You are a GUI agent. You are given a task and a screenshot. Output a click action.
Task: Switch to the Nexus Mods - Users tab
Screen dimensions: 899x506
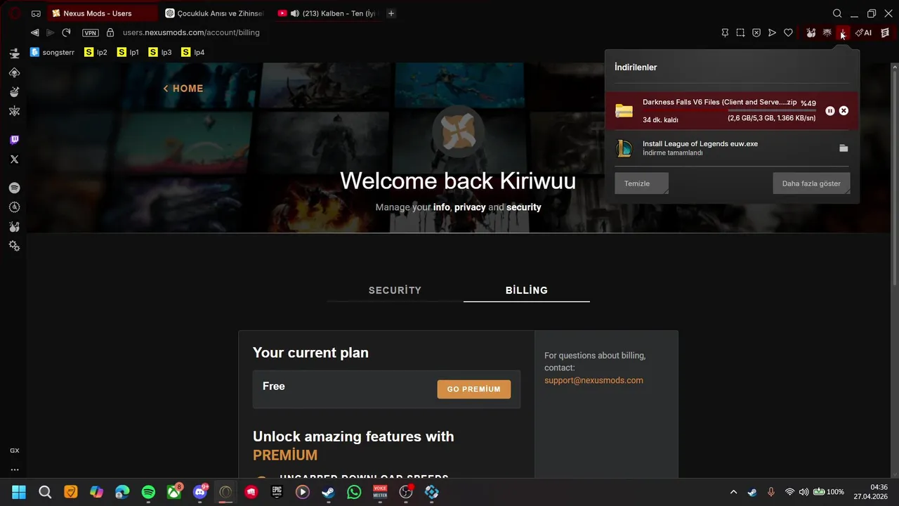pos(103,13)
